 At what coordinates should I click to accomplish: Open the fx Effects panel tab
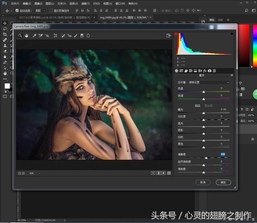click(205, 71)
